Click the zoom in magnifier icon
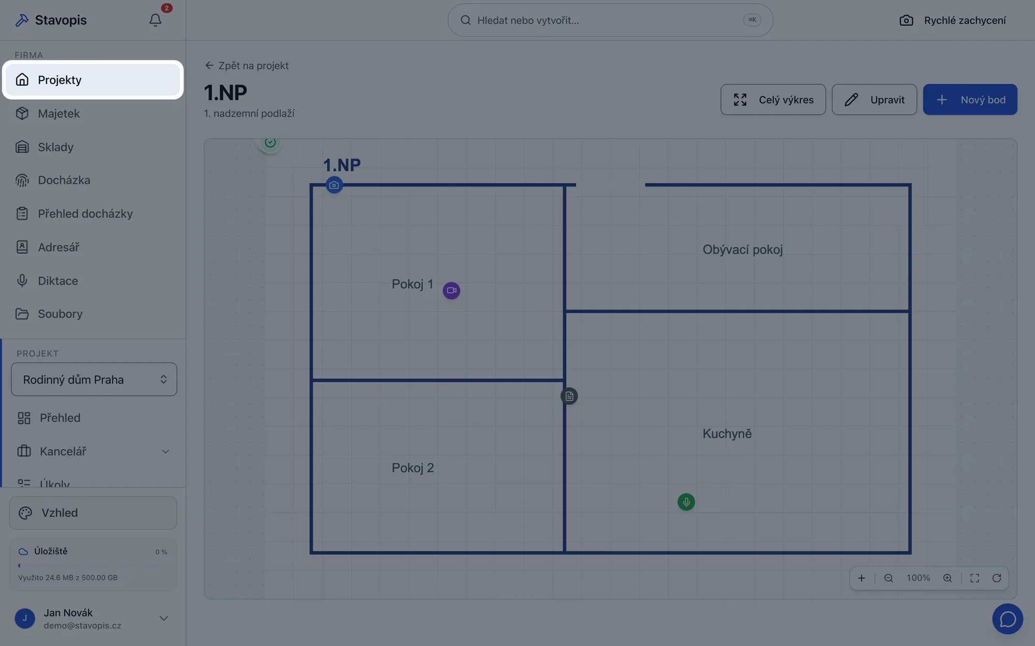The width and height of the screenshot is (1035, 646). [948, 578]
